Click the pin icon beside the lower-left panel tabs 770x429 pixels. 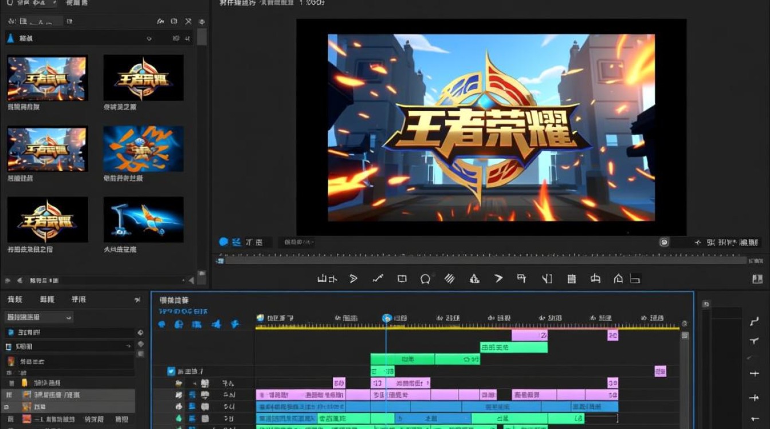137,300
